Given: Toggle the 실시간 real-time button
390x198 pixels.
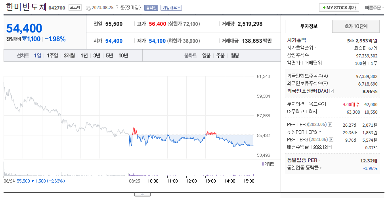Looking at the screenshot, I should click(x=151, y=8).
